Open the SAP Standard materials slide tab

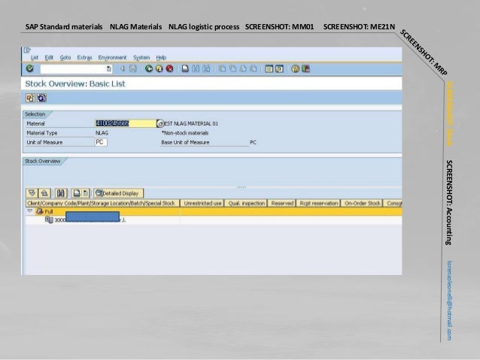coord(64,27)
